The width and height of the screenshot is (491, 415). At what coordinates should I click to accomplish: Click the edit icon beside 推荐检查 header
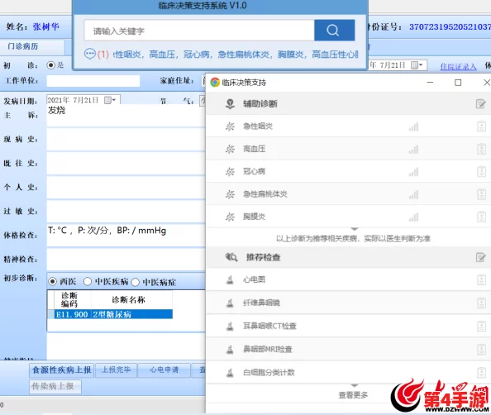click(480, 257)
